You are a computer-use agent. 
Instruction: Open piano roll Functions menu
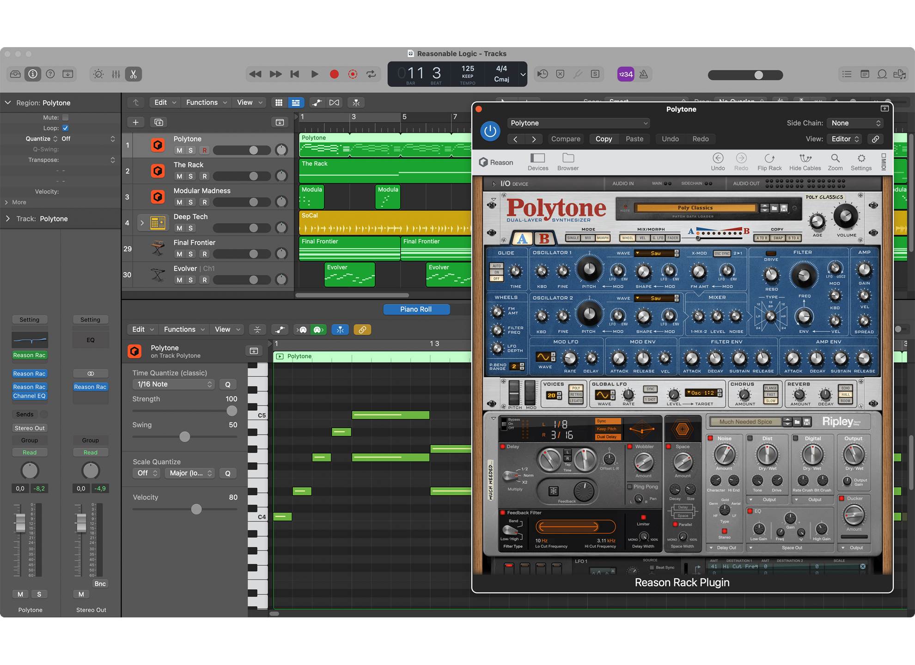(x=184, y=329)
